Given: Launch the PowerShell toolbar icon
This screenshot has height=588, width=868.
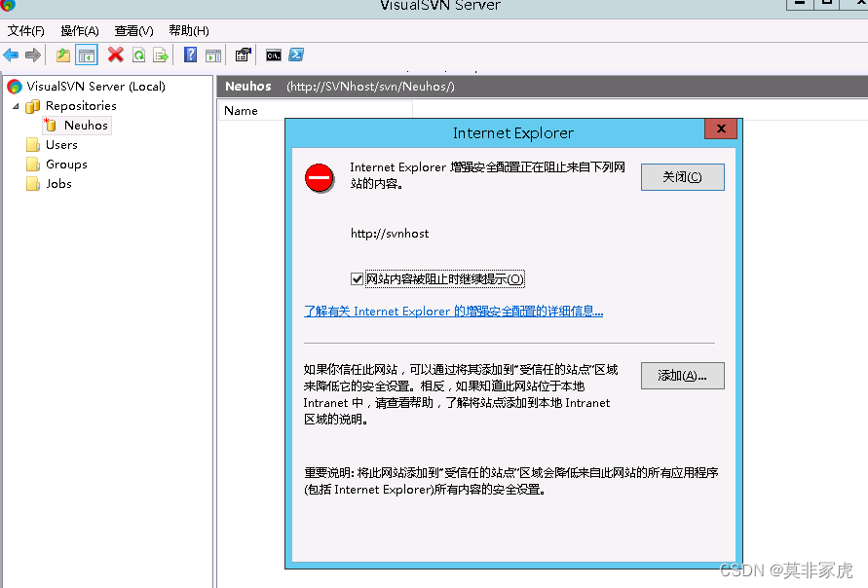Looking at the screenshot, I should tap(295, 55).
